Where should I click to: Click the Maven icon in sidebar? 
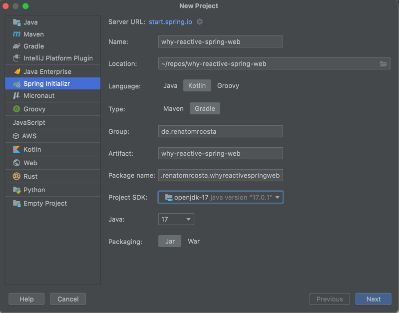pyautogui.click(x=16, y=34)
